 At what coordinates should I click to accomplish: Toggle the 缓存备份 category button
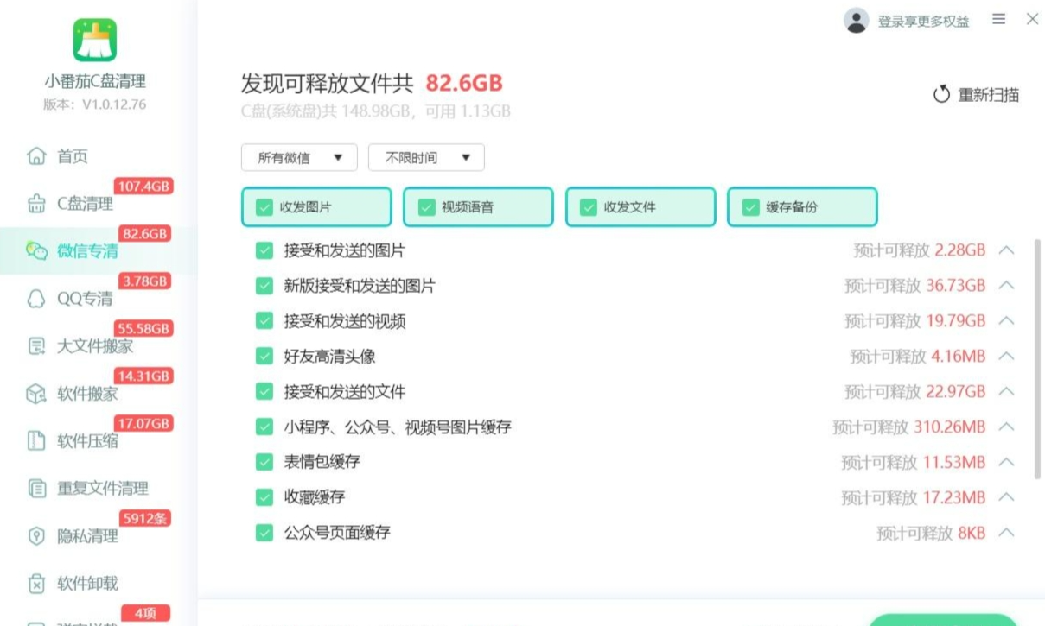[802, 207]
